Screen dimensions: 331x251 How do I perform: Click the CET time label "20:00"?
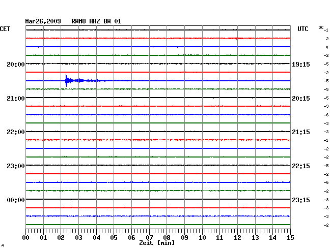[x=16, y=64]
